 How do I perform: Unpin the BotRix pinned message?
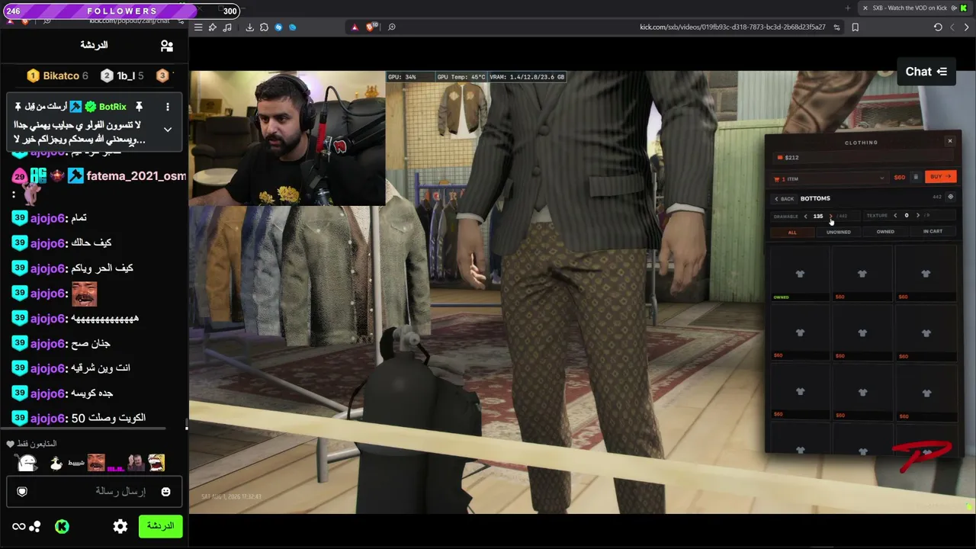[139, 107]
